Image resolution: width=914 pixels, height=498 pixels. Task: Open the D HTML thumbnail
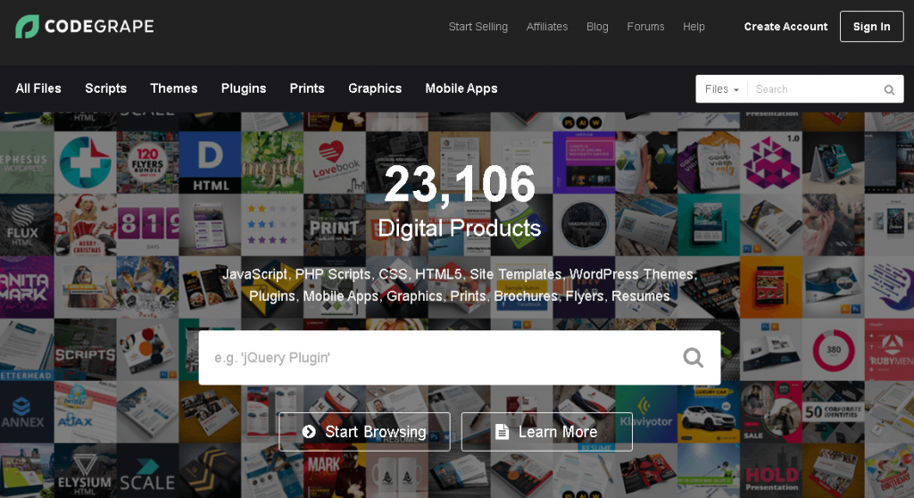[210, 162]
